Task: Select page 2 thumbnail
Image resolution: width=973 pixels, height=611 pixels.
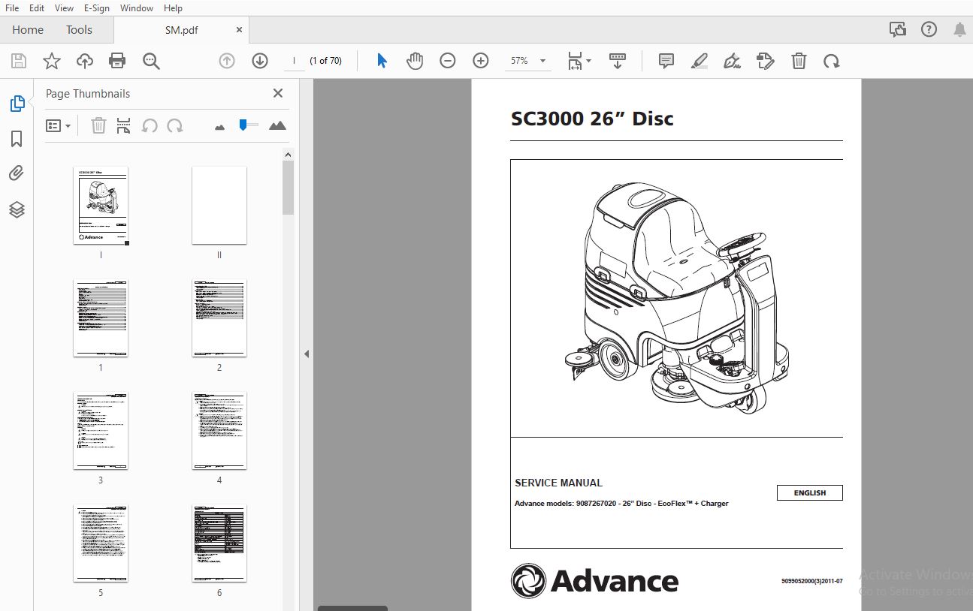Action: [x=219, y=318]
